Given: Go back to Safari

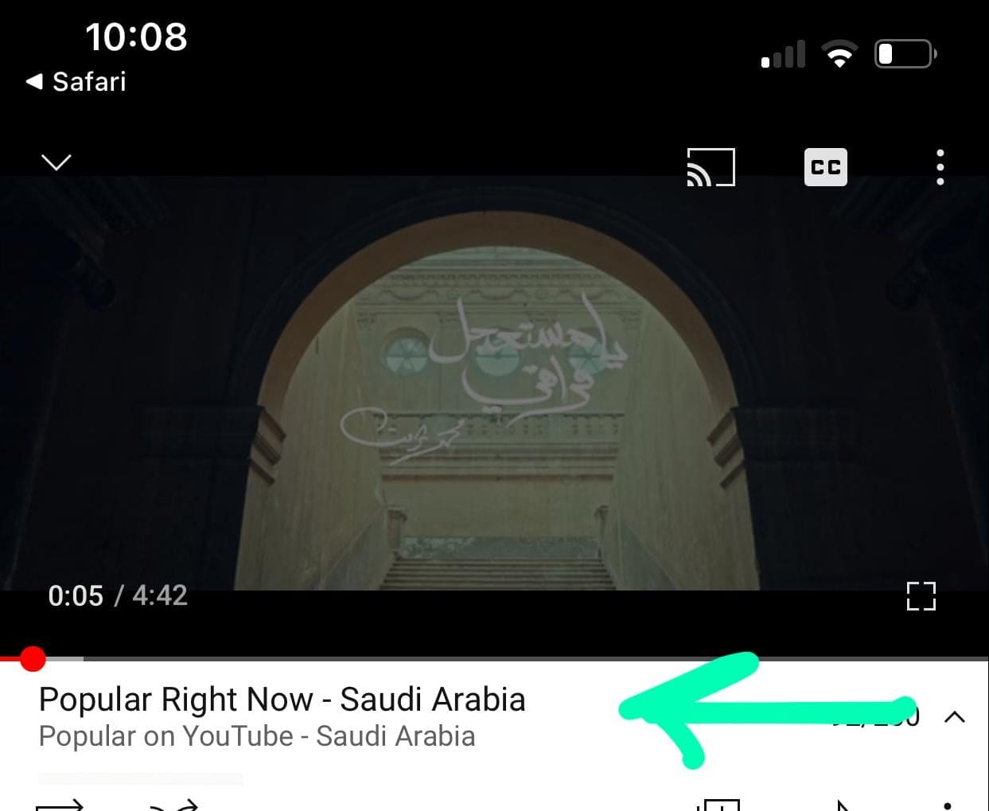Looking at the screenshot, I should (76, 81).
